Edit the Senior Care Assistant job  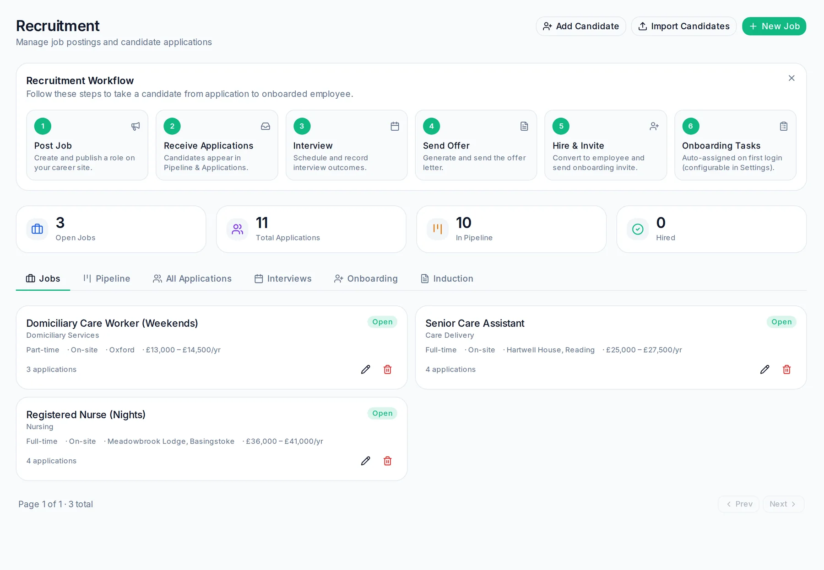point(764,369)
